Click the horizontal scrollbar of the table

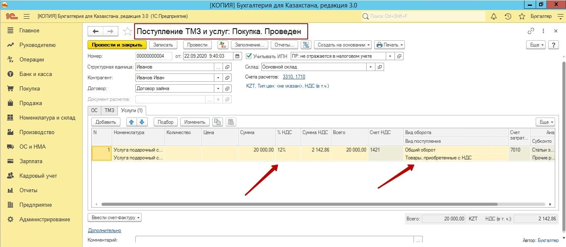299,204
